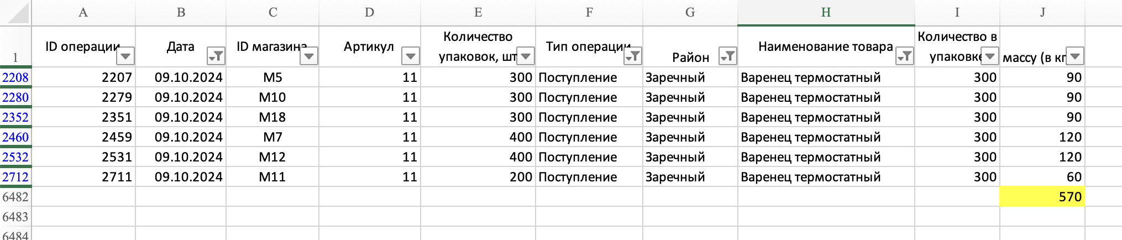
Task: Open filter dropdown for ID магазина column
Action: pos(309,56)
